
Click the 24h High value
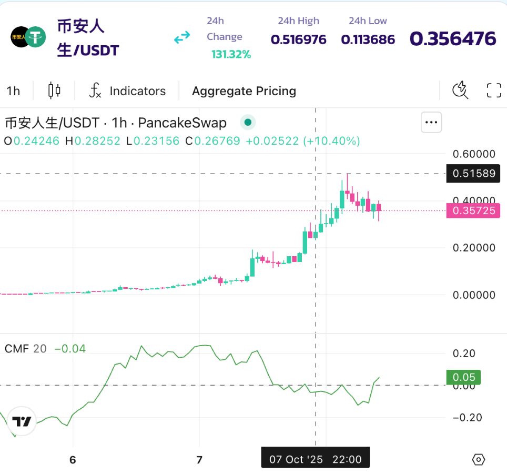pyautogui.click(x=298, y=39)
